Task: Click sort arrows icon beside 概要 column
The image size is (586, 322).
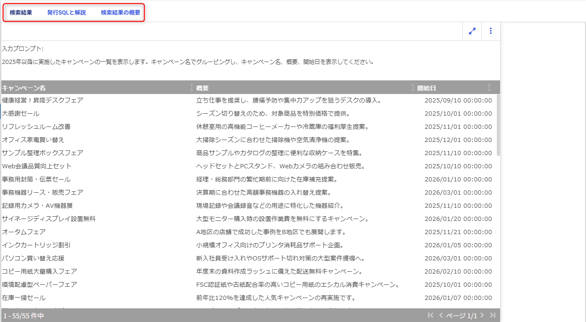Action: click(x=413, y=87)
